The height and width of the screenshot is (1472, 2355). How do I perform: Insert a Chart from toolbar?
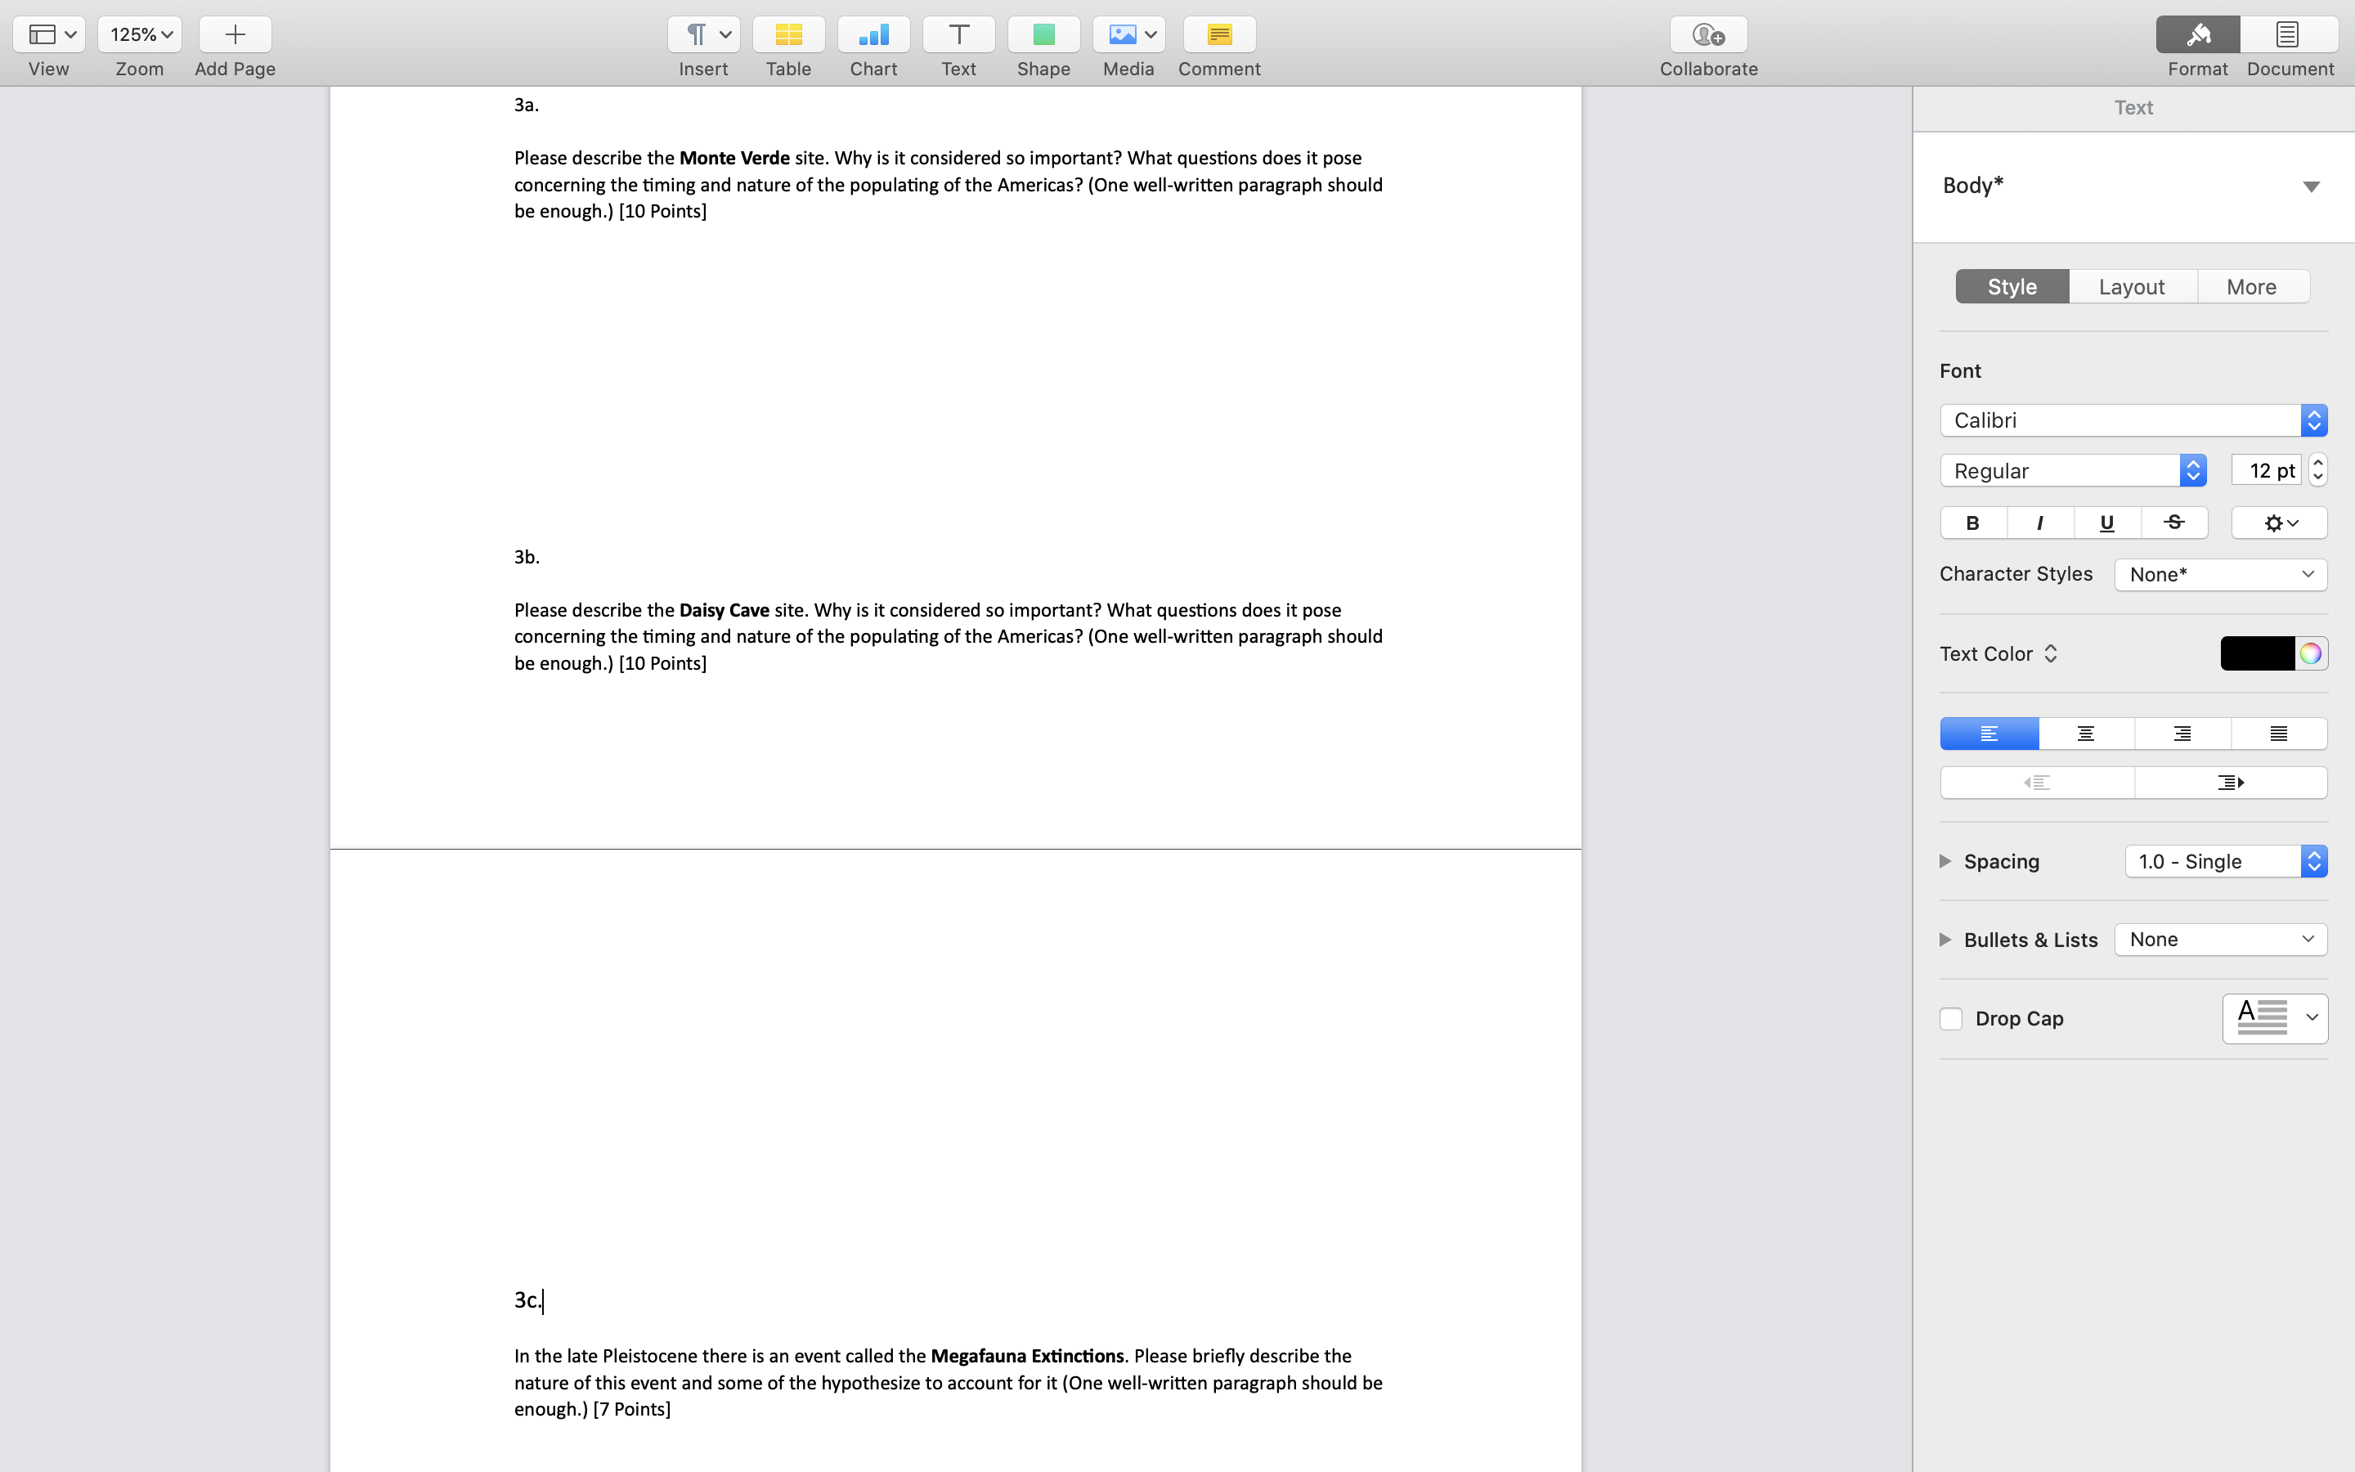coord(873,35)
